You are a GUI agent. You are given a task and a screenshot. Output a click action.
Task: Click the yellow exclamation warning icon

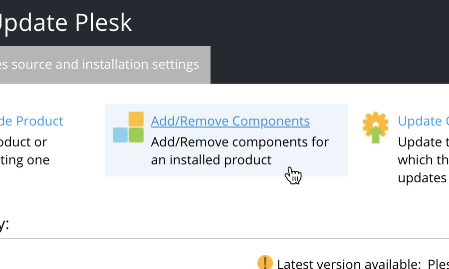265,262
